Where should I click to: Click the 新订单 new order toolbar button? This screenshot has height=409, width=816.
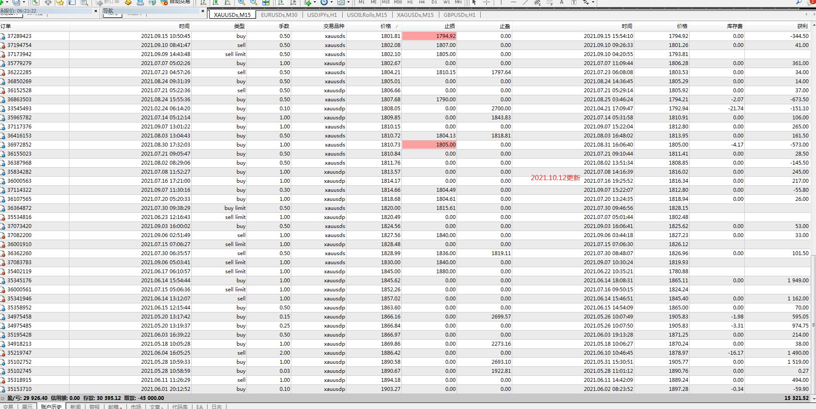pos(108,2)
